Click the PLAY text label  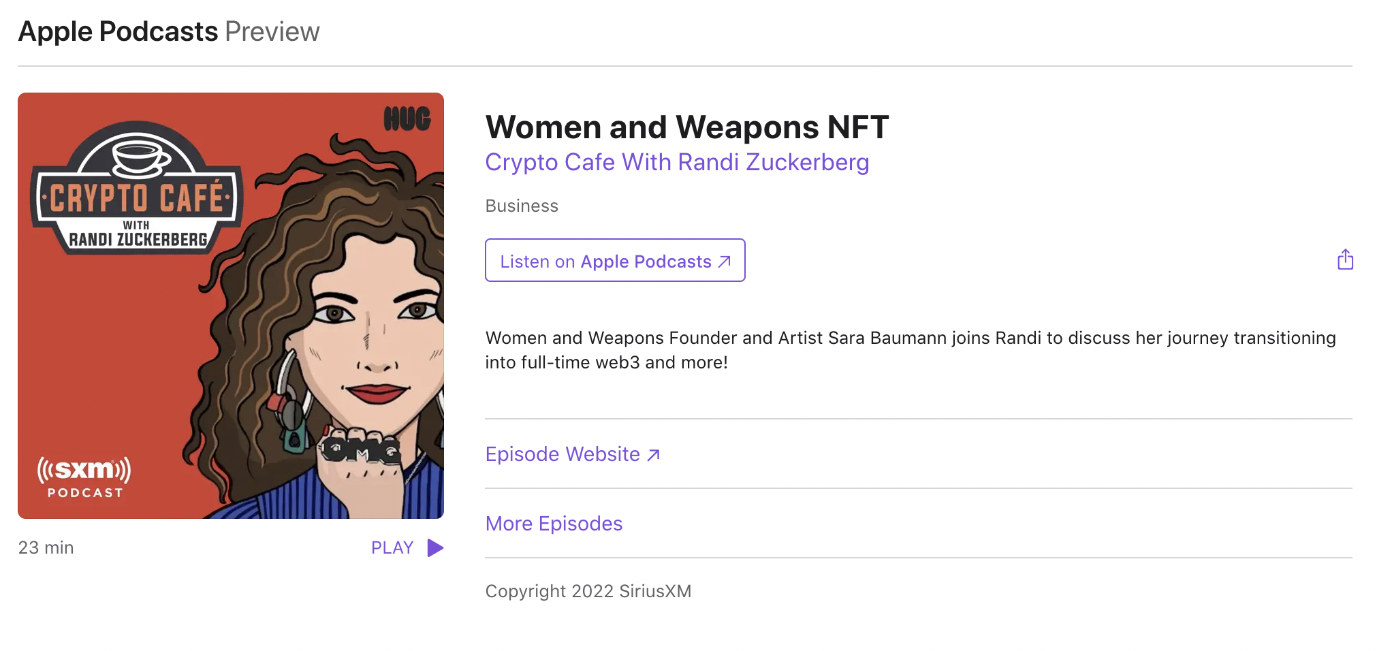pyautogui.click(x=392, y=547)
